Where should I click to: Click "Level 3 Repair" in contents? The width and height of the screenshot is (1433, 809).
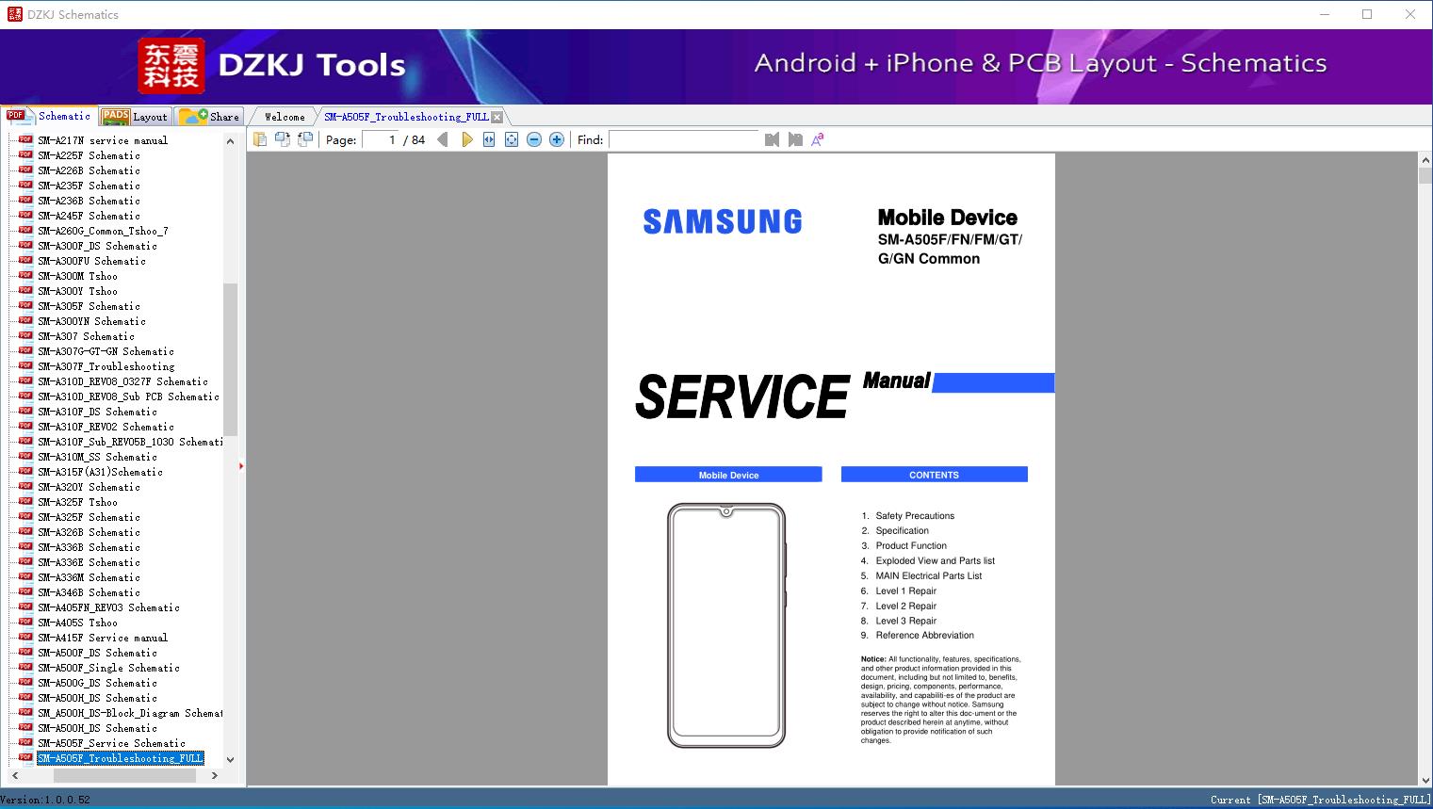tap(906, 622)
